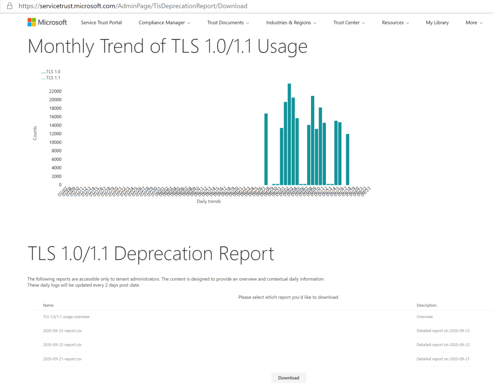Expand the Trust Documents dropdown
Image resolution: width=493 pixels, height=389 pixels.
pos(228,23)
